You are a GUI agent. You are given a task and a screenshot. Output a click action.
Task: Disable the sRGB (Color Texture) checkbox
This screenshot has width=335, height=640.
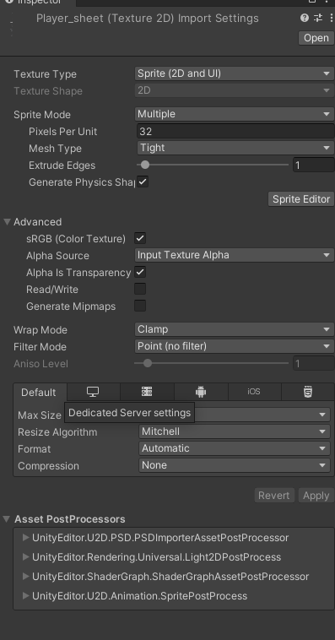click(x=140, y=238)
